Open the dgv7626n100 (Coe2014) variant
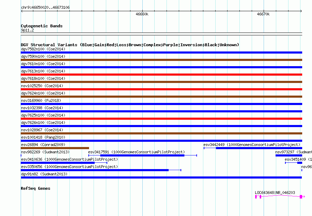Screen dimensions: 312x216 pyautogui.click(x=43, y=123)
